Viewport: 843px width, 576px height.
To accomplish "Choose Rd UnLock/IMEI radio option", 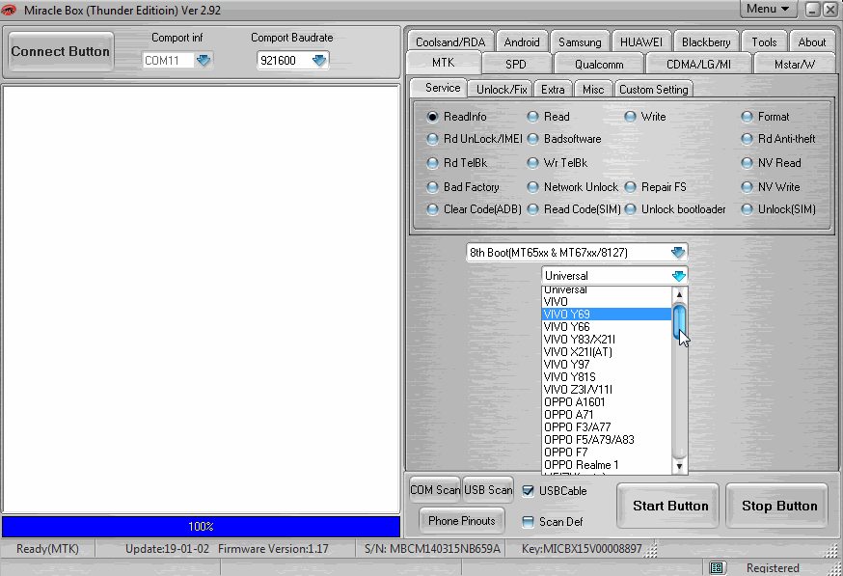I will tap(432, 139).
